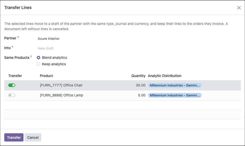
Task: Sort by the Product column header
Action: coord(46,76)
